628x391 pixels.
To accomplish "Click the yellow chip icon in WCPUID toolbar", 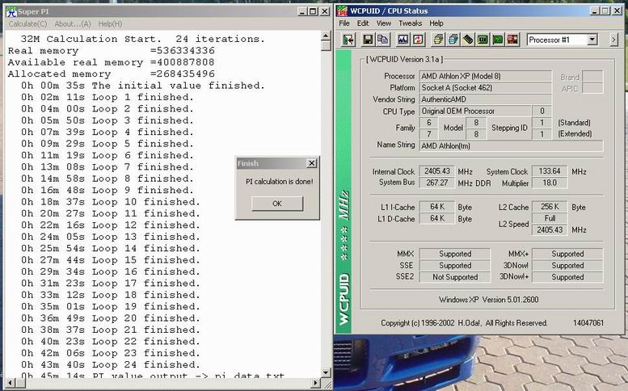I will tap(438, 40).
